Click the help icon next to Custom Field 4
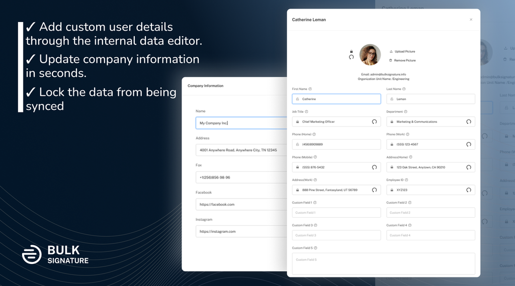 click(x=410, y=225)
